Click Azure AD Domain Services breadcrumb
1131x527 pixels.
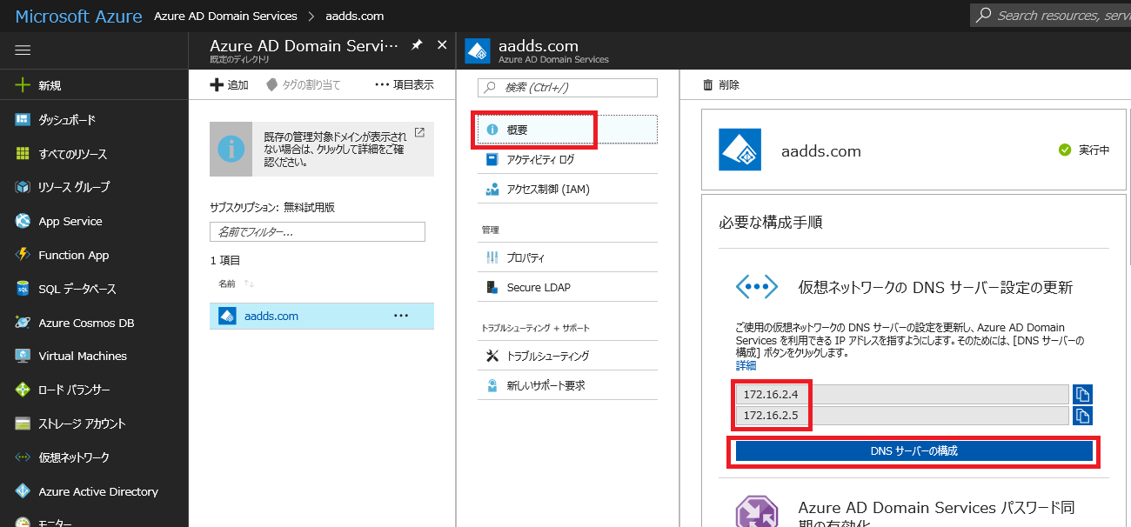tap(225, 16)
